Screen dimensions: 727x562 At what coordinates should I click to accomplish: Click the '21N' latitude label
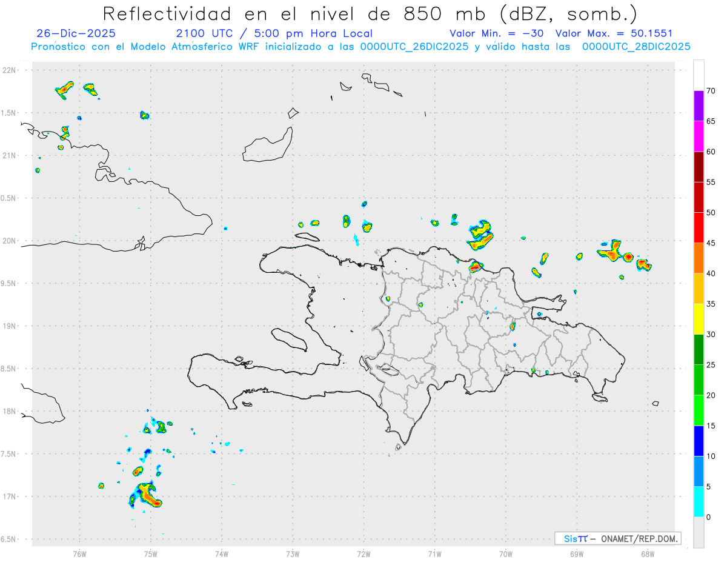(x=10, y=156)
